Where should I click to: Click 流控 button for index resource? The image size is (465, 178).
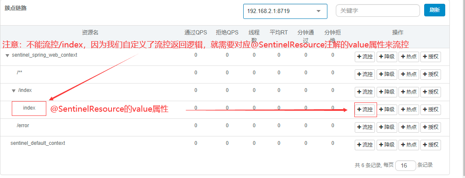(365, 110)
